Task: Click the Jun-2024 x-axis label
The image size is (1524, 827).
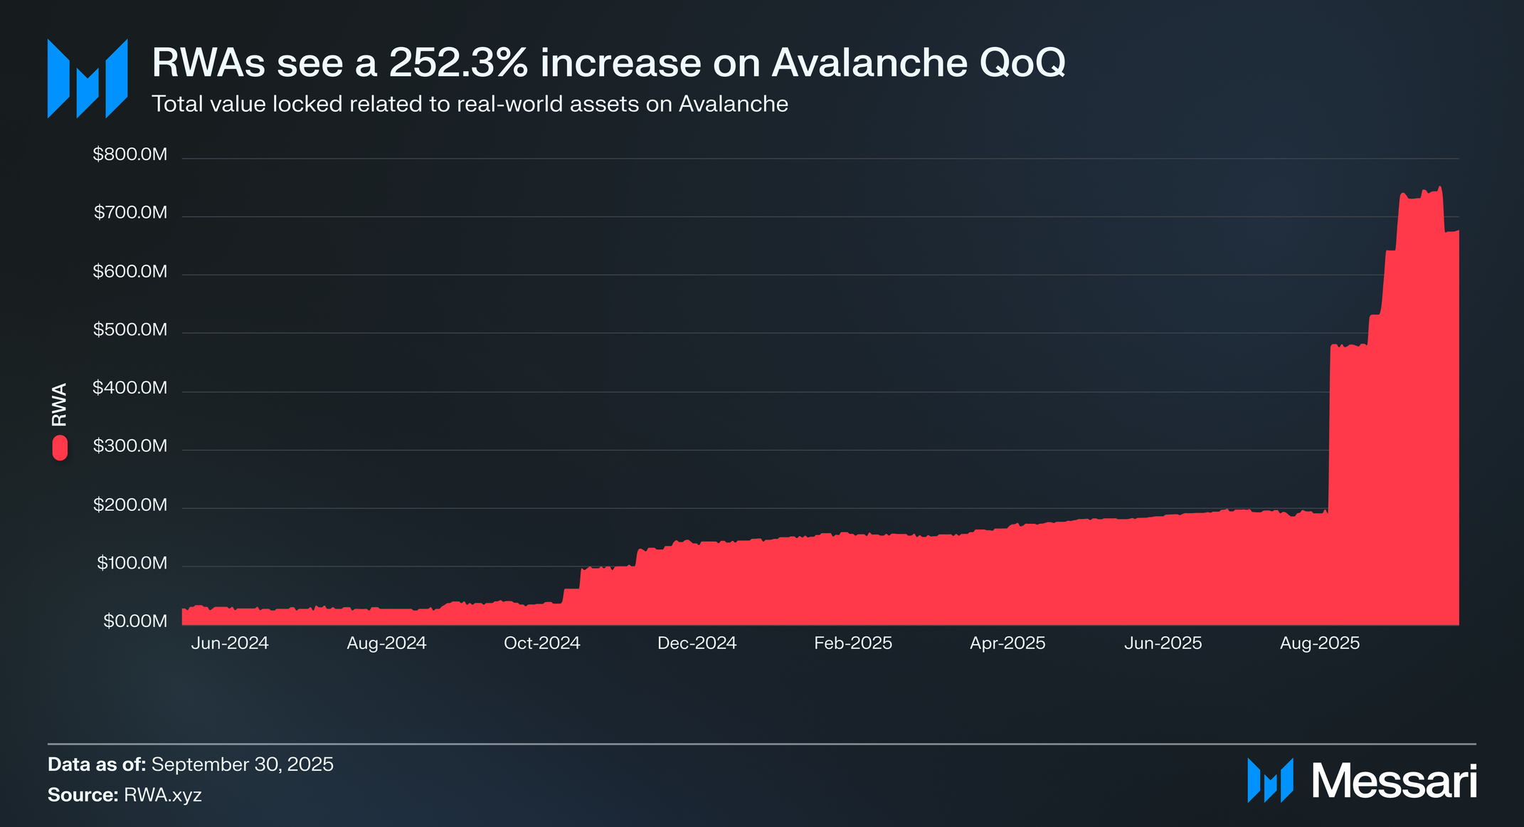Action: 230,643
